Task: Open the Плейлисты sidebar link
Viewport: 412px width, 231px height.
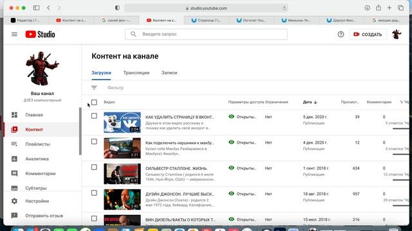Action: tap(37, 144)
